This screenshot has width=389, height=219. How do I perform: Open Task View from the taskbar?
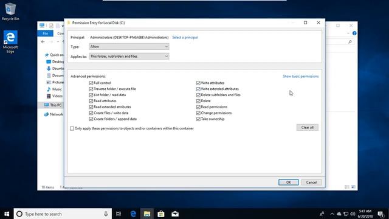click(119, 214)
